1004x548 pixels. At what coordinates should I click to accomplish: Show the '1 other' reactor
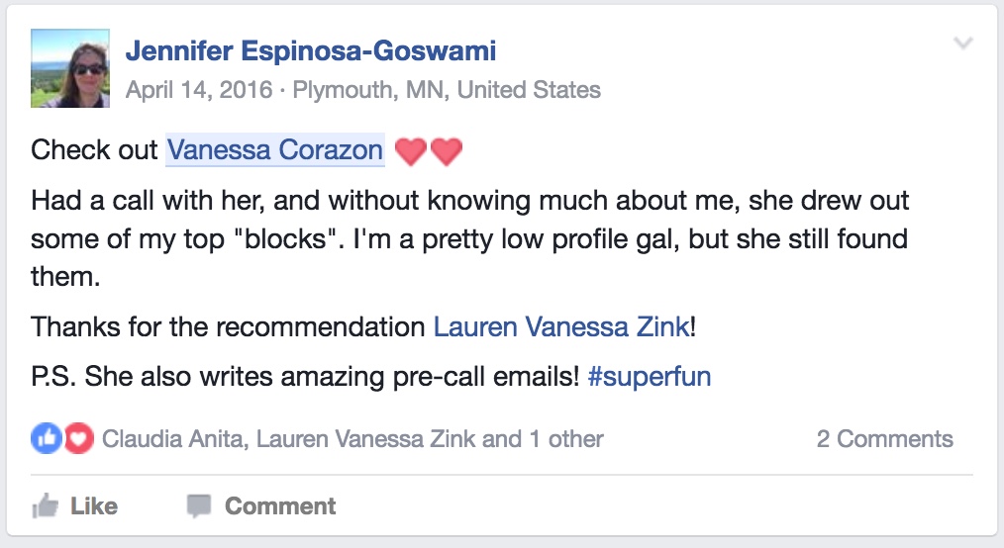[x=566, y=438]
